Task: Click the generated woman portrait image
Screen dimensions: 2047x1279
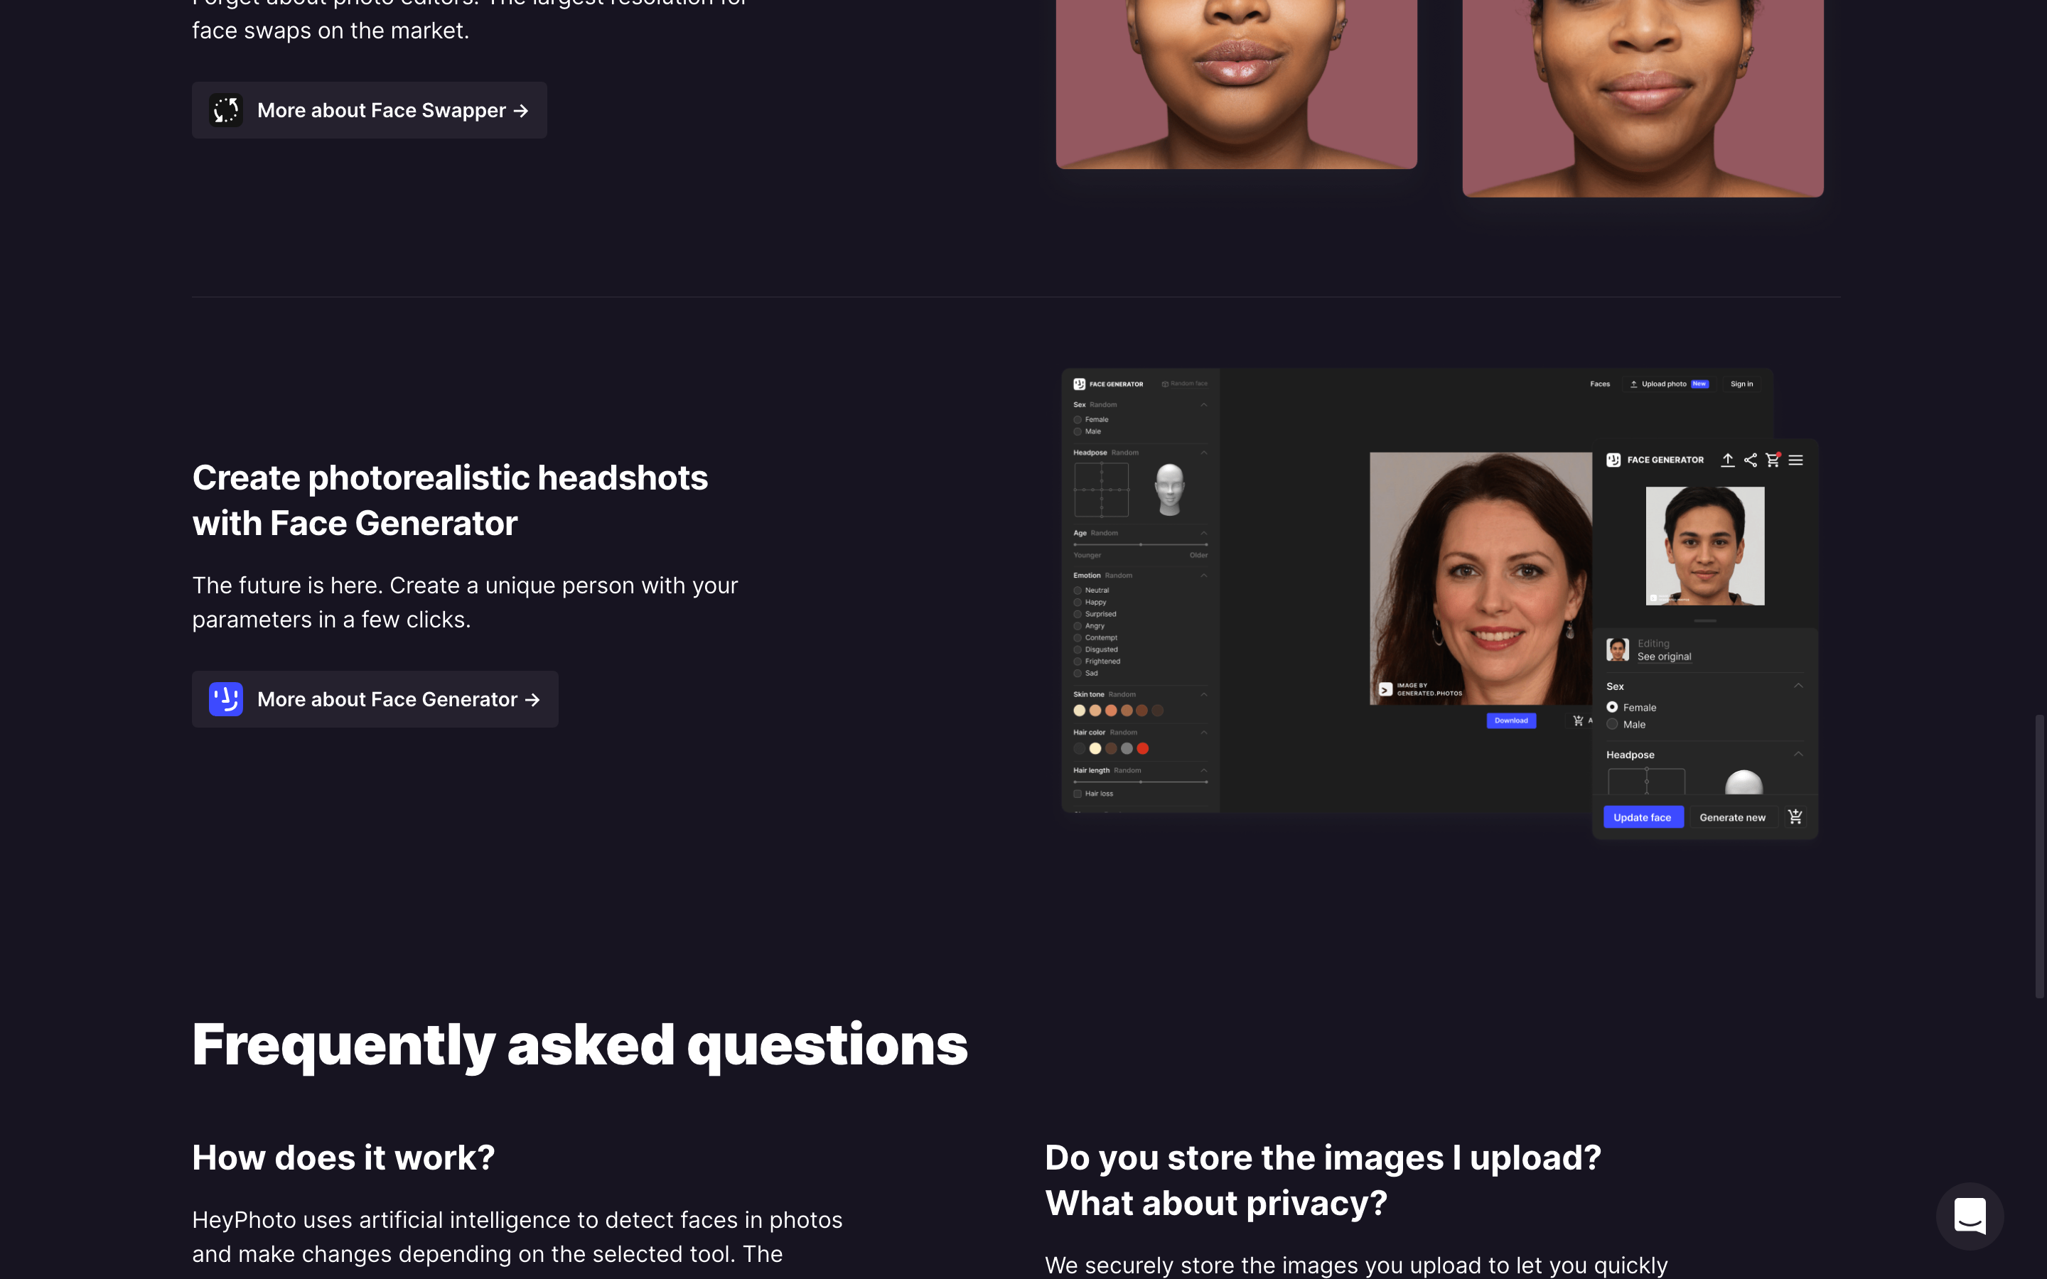Action: 1481,578
